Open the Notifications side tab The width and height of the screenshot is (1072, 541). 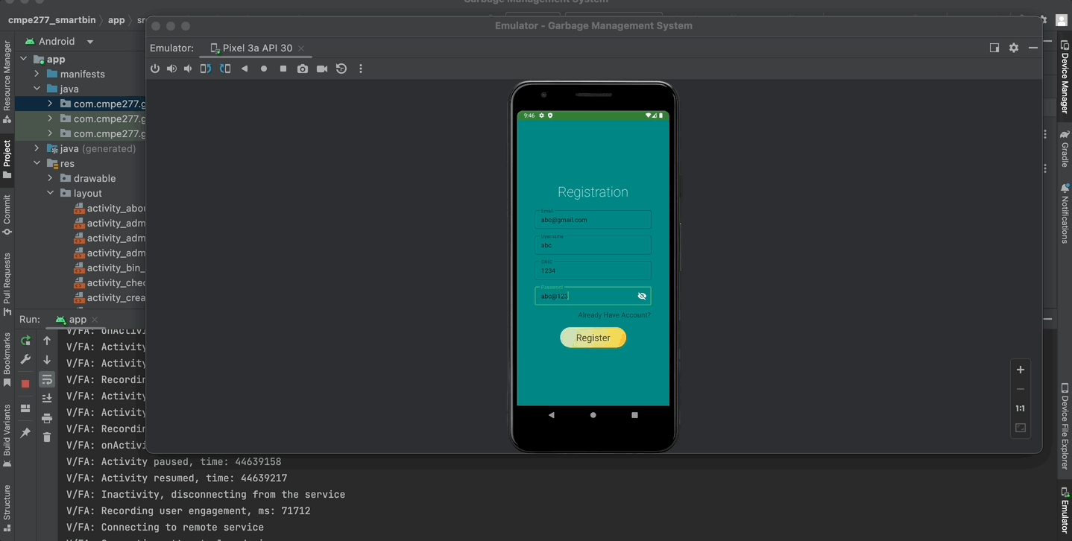click(x=1065, y=213)
